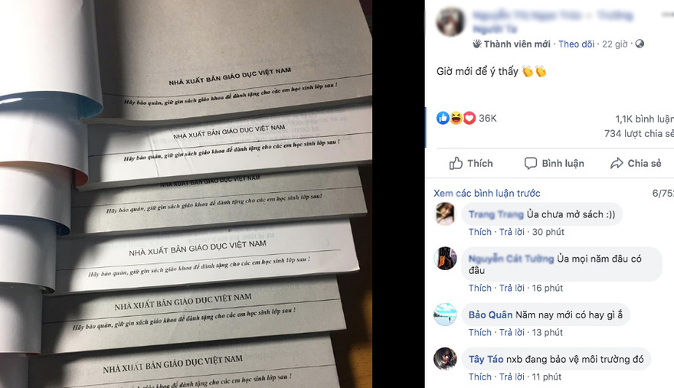This screenshot has width=674, height=388.
Task: Open Tây Táo's commenter avatar
Action: [x=445, y=359]
